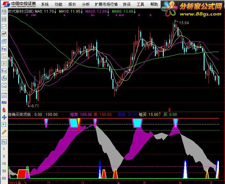Click the blue four-arrow move icon
The width and height of the screenshot is (225, 184).
click(x=4, y=117)
